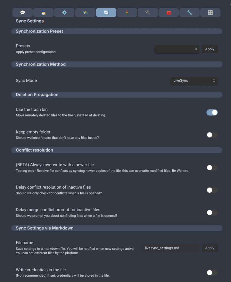Viewport: 231px width, 282px height.
Task: Open the satellite remote configuration tab
Action: coord(85,12)
